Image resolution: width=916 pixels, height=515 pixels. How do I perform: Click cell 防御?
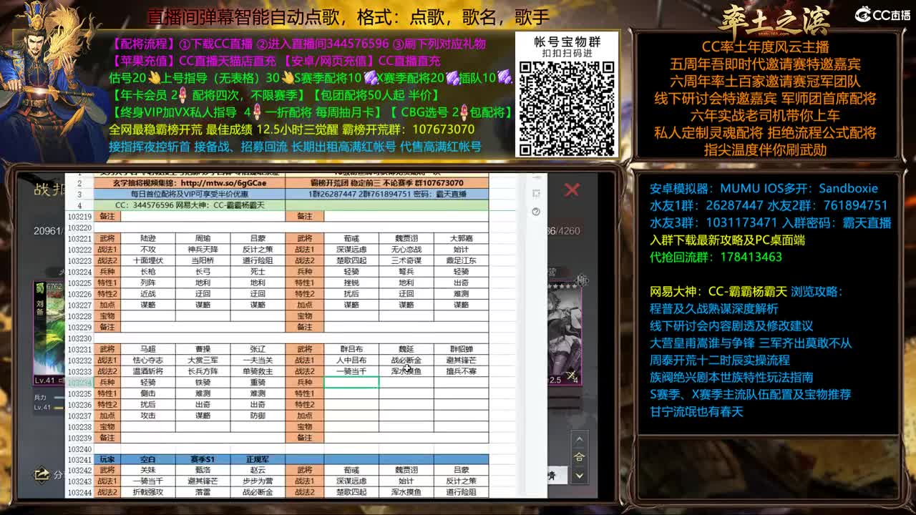258,416
